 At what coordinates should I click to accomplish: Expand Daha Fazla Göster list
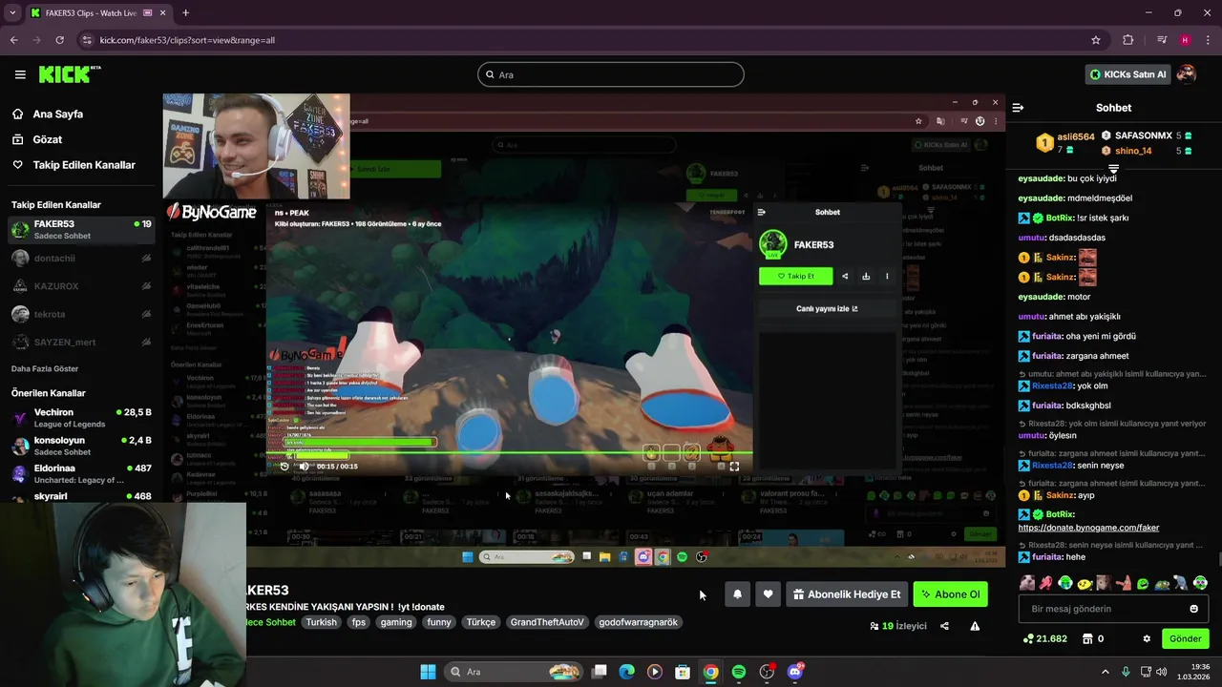coord(45,368)
